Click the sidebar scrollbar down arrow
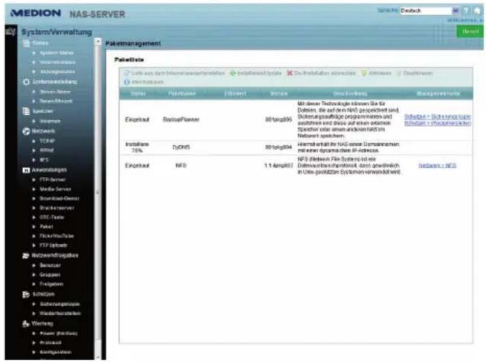Viewport: 486px width, 362px height. (x=98, y=357)
